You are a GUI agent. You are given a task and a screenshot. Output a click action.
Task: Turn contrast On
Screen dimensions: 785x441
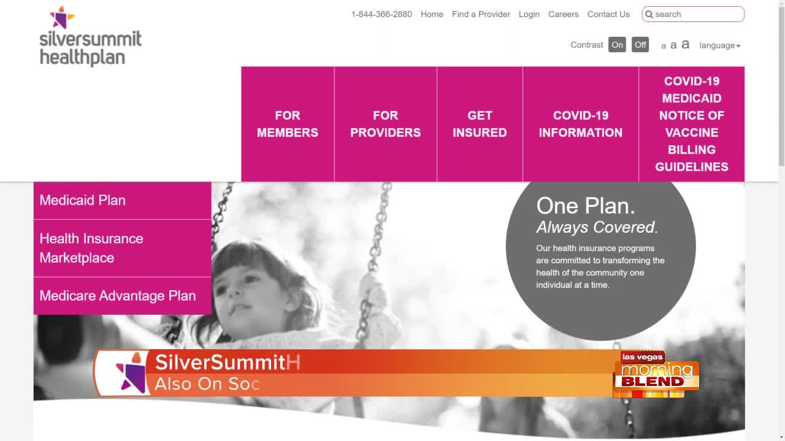click(x=617, y=45)
